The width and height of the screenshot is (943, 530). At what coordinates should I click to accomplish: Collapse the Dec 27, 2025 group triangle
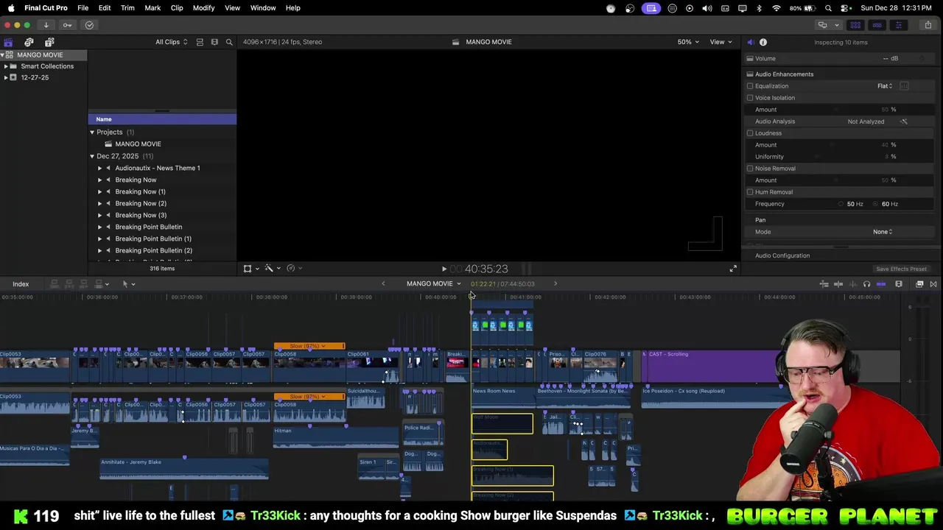click(92, 156)
